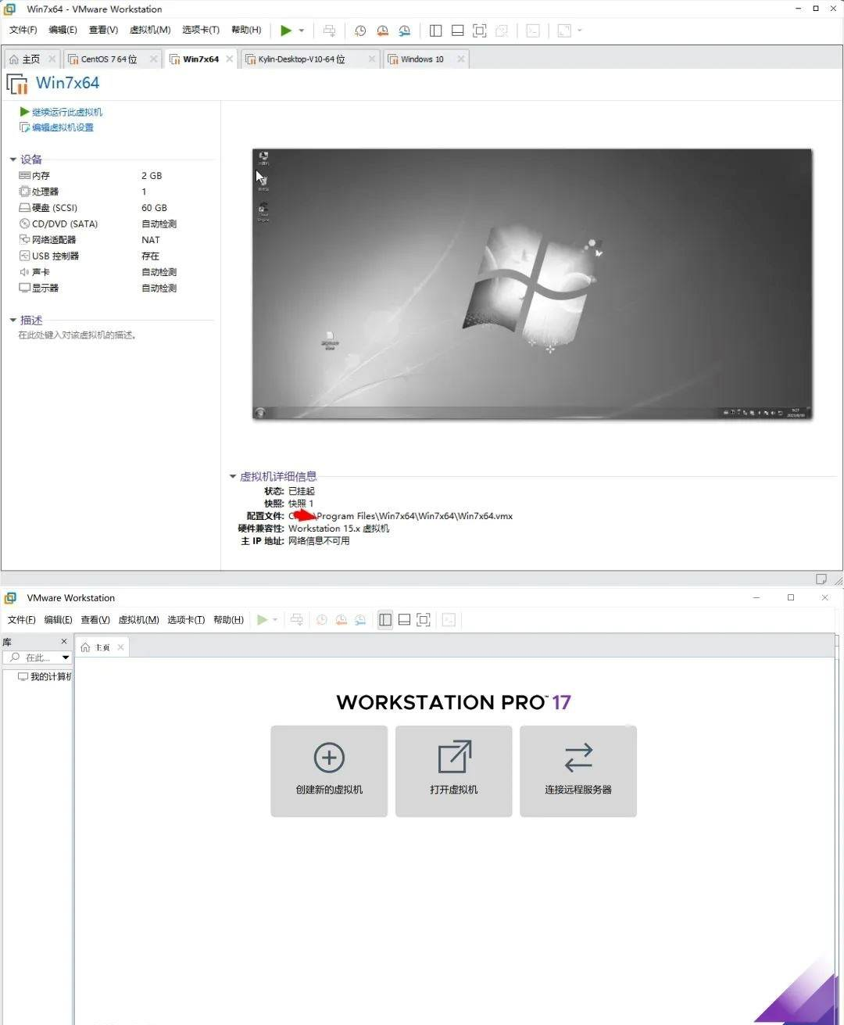Click snapshot manager icon in lower window toolbar

click(360, 620)
